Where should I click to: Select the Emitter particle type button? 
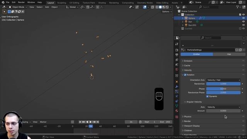196,54
